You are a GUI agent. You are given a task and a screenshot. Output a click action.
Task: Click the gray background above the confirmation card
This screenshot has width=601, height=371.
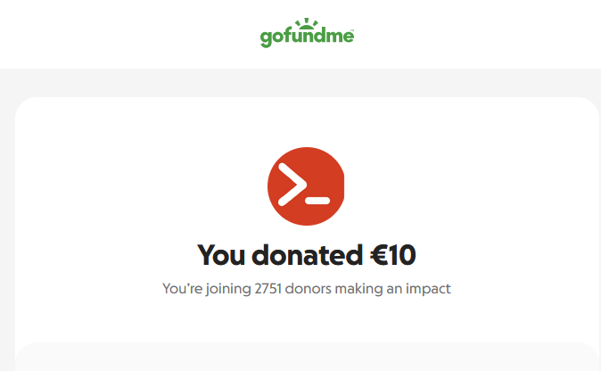click(x=307, y=83)
